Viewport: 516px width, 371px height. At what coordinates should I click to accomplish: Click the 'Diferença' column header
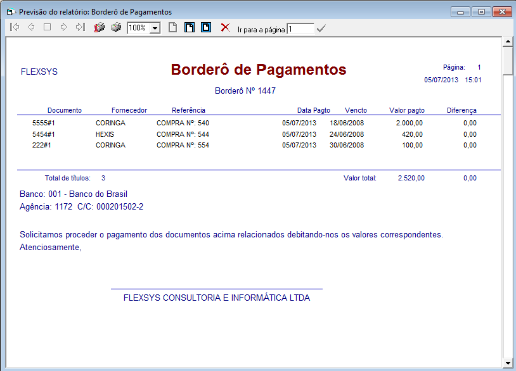tap(461, 110)
